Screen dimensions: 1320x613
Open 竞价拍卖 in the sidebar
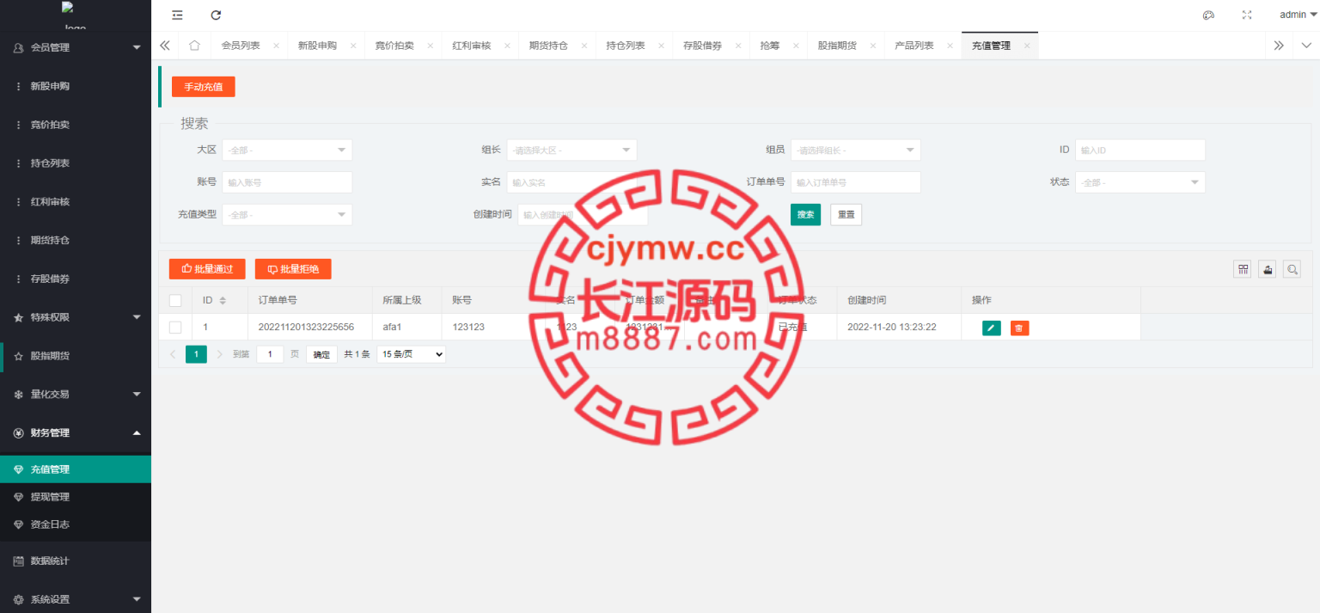(x=76, y=125)
